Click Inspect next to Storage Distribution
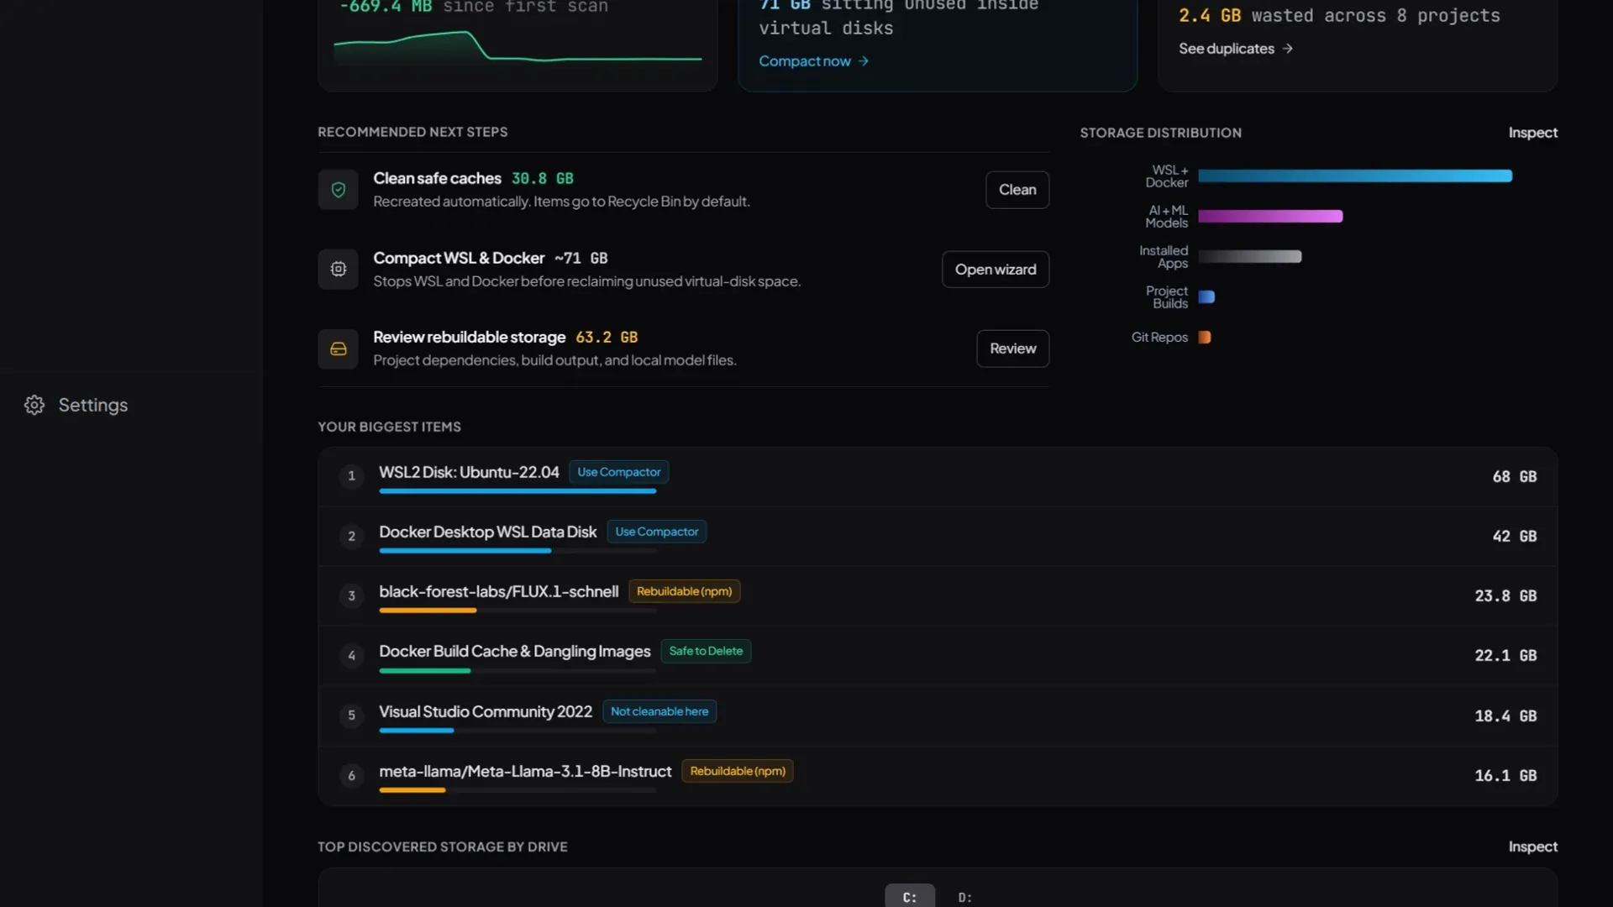Screen dimensions: 1613x907 pos(1532,133)
